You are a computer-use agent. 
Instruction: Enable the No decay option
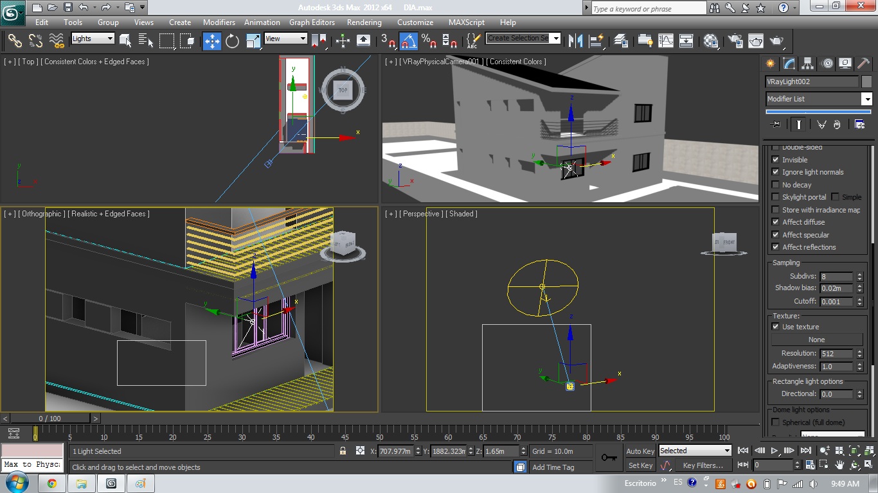775,185
